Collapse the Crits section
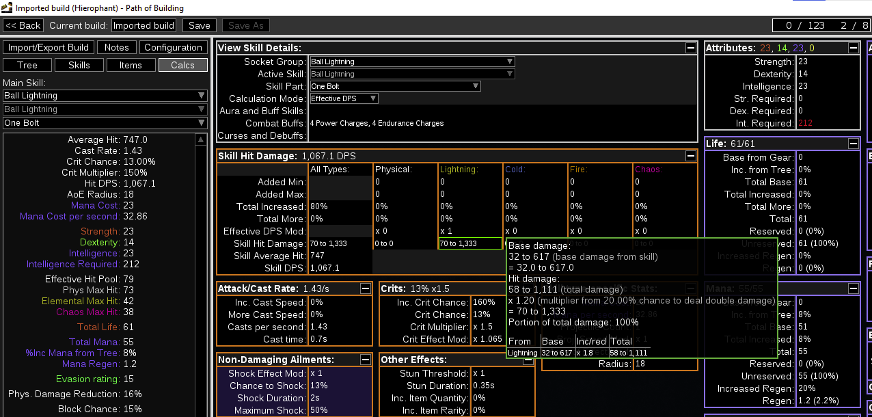The width and height of the screenshot is (872, 417). (529, 288)
